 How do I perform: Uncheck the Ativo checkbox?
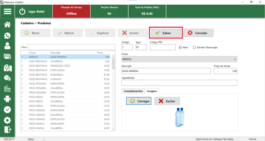pos(181,47)
